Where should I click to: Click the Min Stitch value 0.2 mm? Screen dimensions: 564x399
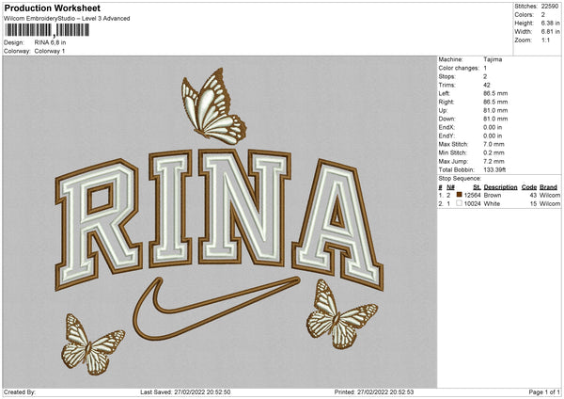click(x=493, y=152)
